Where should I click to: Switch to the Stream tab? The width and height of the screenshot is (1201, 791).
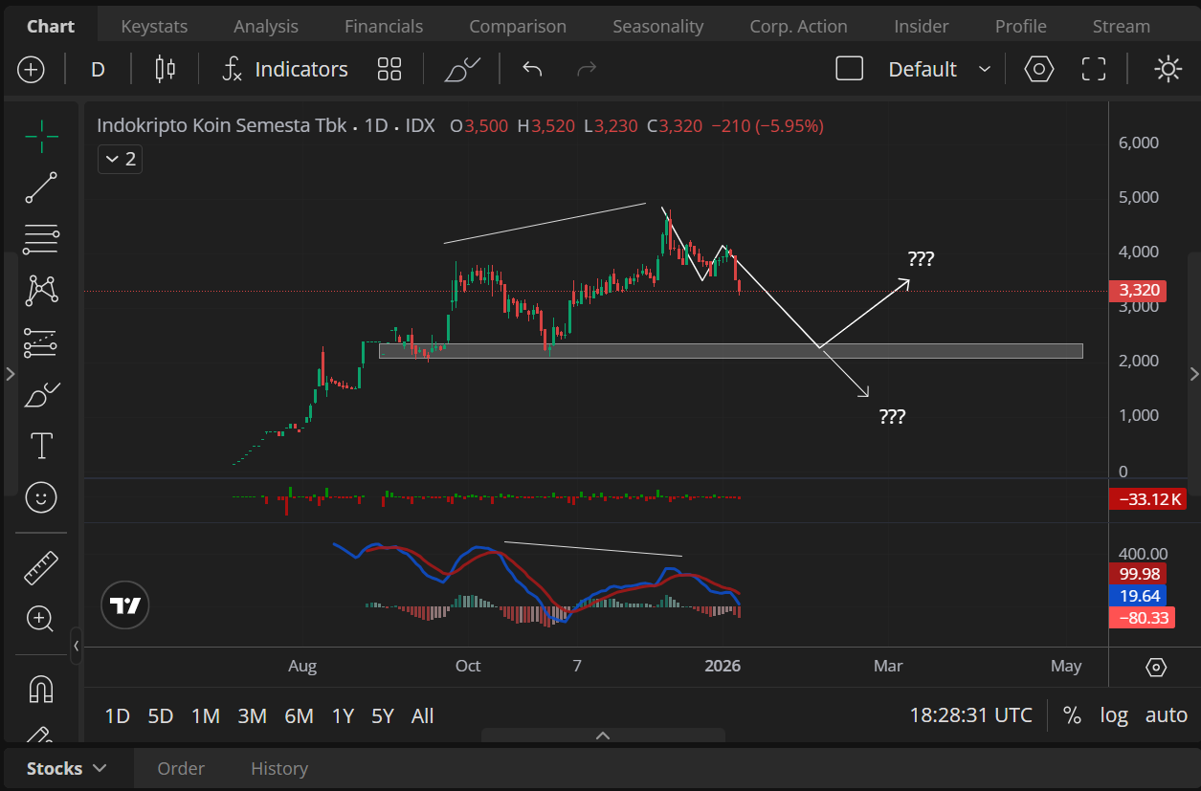click(1121, 26)
